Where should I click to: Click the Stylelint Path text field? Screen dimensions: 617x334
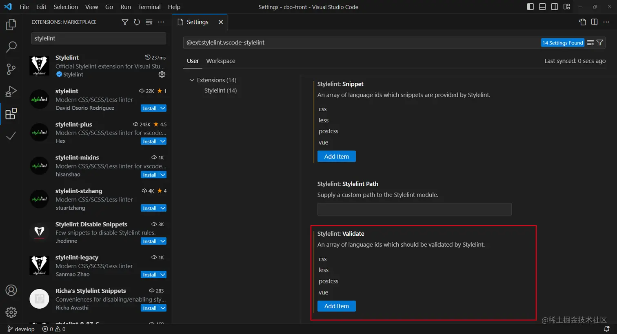click(414, 209)
